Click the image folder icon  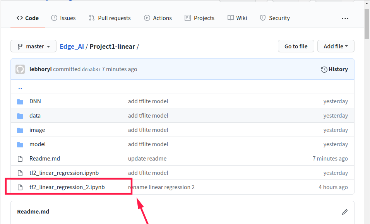20,130
